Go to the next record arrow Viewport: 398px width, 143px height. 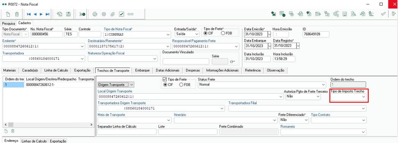click(41, 14)
